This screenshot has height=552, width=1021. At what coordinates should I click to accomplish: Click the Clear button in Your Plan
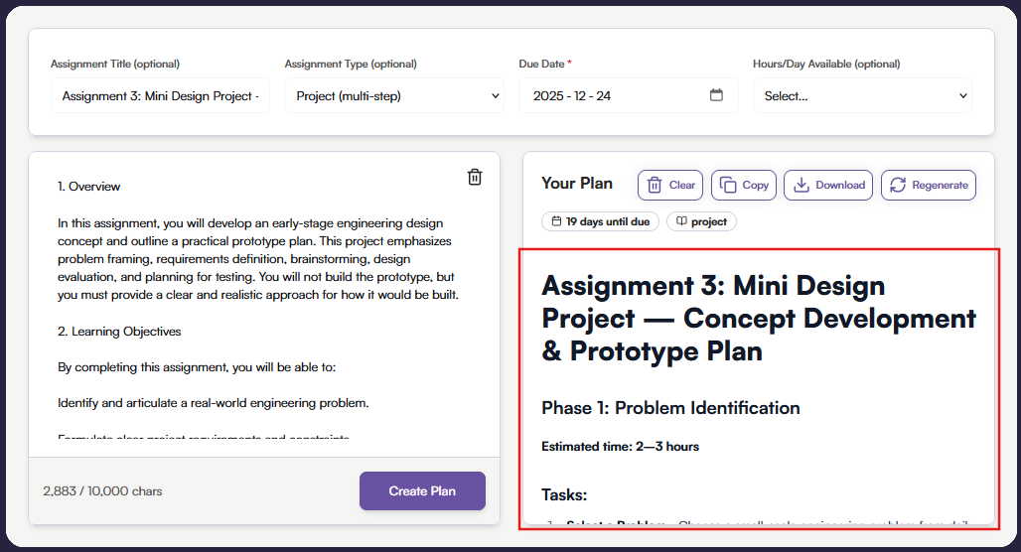[670, 185]
